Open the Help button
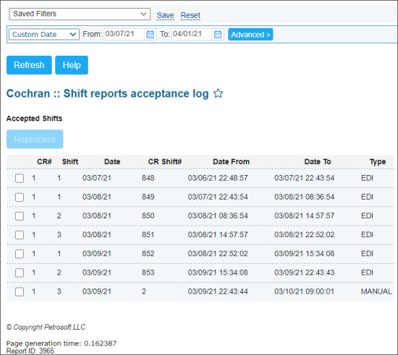The width and height of the screenshot is (398, 355). pos(72,65)
